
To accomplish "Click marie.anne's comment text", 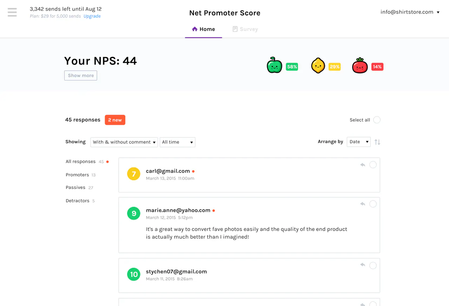I will tap(246, 233).
